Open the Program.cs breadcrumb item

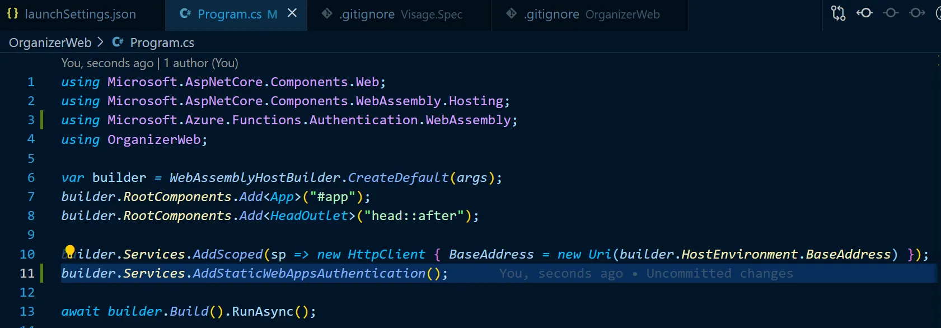click(x=162, y=43)
